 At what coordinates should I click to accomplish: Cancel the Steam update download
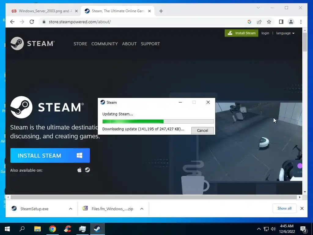coord(202,130)
